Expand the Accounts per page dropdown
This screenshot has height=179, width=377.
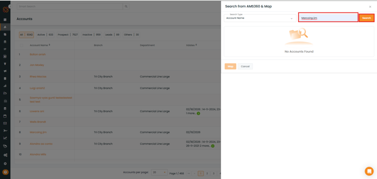(x=159, y=172)
